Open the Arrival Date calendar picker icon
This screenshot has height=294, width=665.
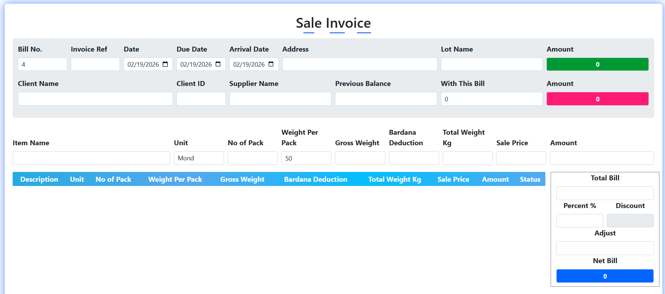click(x=271, y=64)
